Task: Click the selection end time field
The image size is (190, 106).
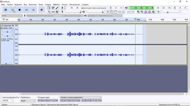Action: (x=92, y=101)
